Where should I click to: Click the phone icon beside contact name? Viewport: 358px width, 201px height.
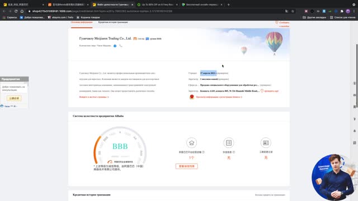(121, 46)
